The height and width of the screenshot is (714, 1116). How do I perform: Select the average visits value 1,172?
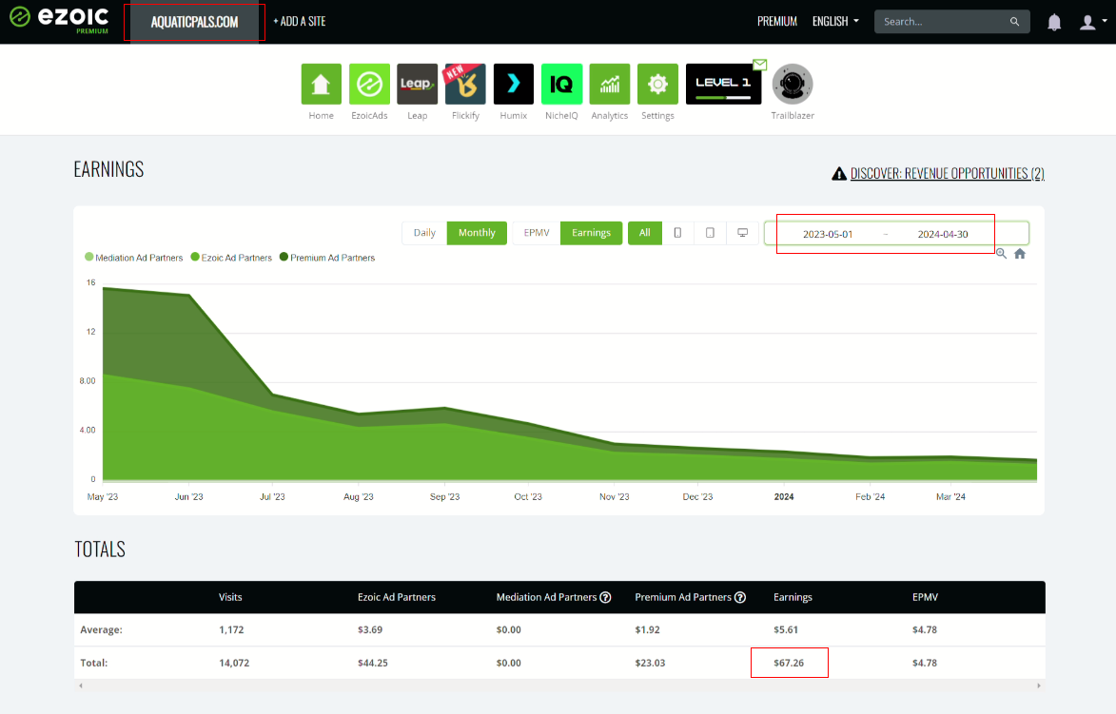click(x=231, y=629)
